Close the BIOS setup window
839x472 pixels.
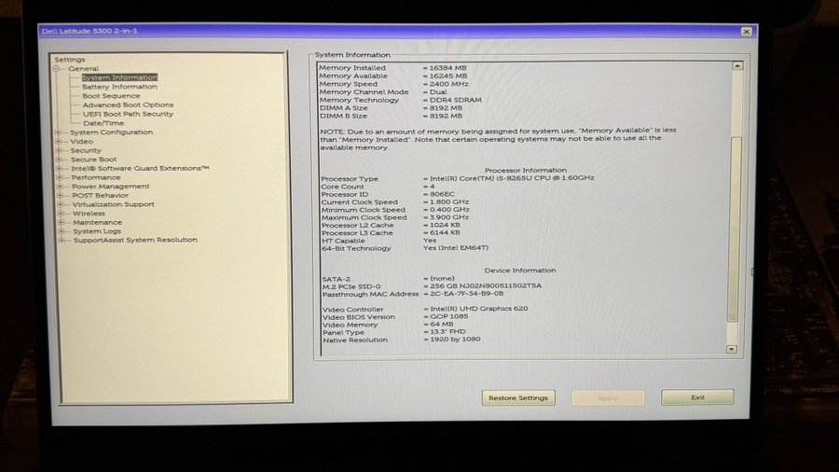pos(746,32)
